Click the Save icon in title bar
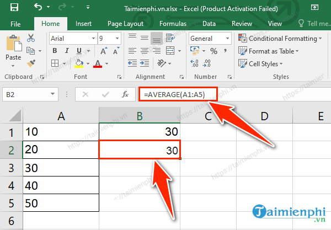331x230 pixels. 14,8
